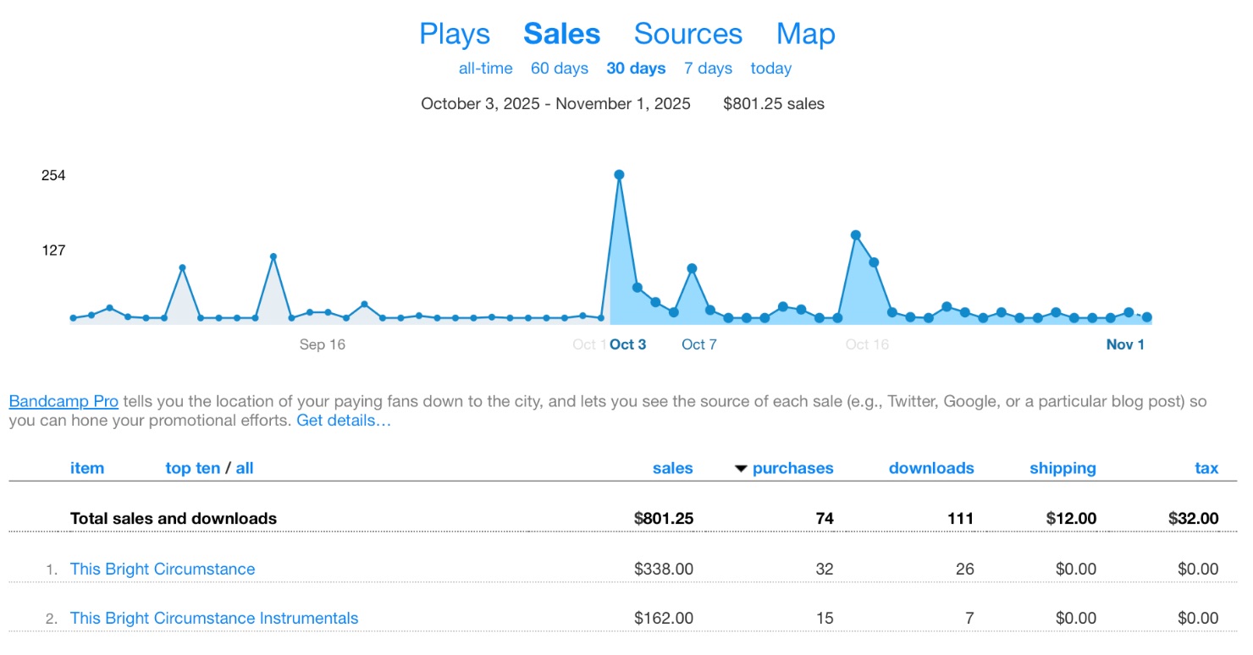Click the tax column header
The image size is (1253, 655).
(x=1206, y=468)
